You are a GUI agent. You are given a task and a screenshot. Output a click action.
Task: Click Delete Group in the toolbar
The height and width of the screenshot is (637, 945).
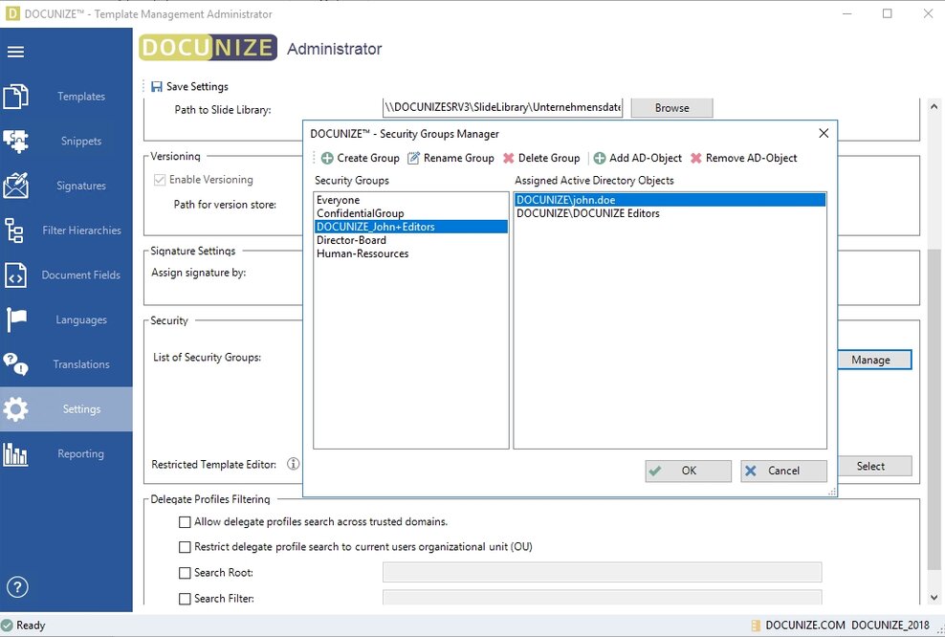[541, 158]
